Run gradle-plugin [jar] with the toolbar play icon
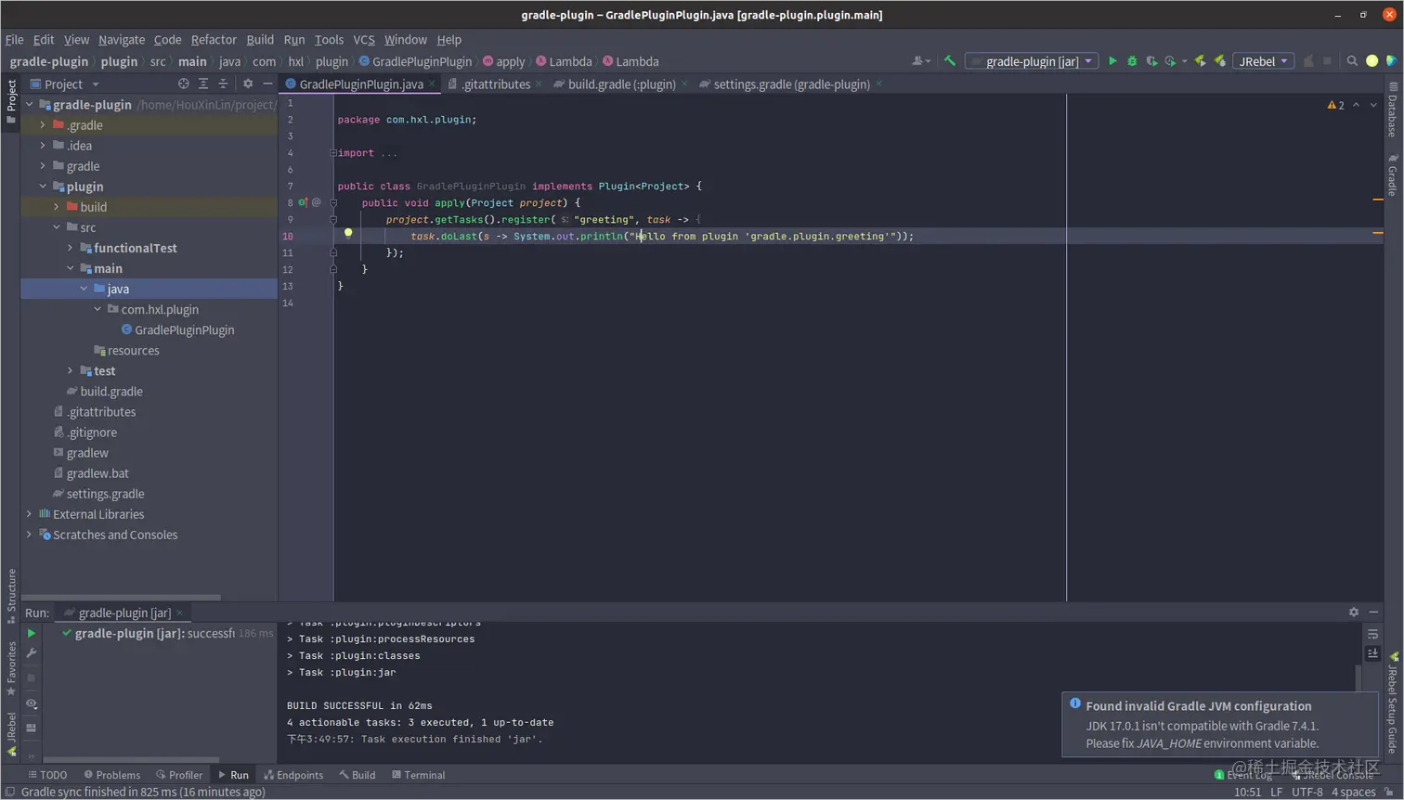Screen dimensions: 1404x800 click(x=1112, y=61)
